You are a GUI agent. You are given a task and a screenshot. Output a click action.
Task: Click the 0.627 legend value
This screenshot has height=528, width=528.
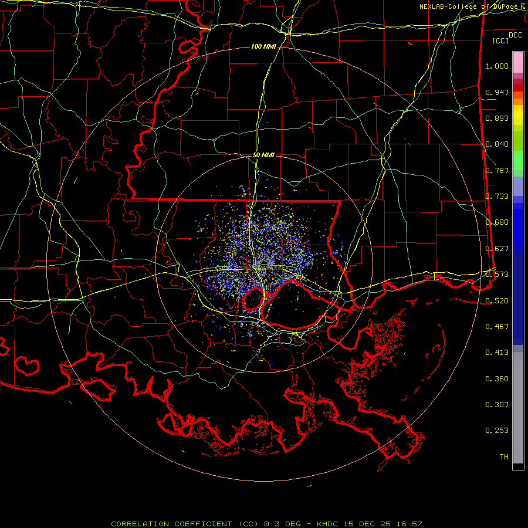point(497,249)
